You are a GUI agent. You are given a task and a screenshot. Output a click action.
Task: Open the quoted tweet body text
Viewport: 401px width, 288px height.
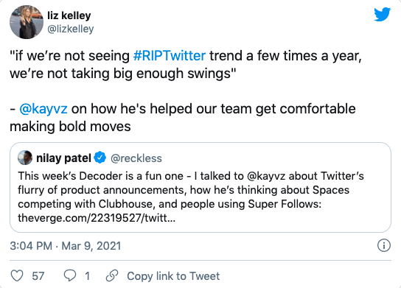click(191, 197)
